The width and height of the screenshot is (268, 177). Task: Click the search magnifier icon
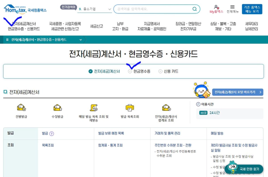[x=194, y=9]
